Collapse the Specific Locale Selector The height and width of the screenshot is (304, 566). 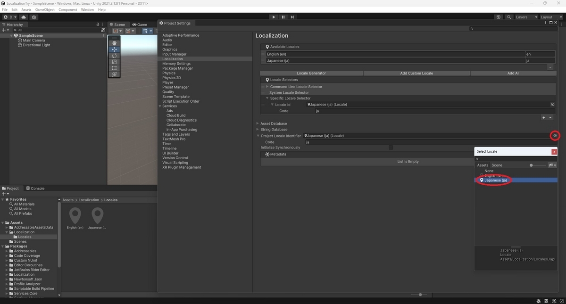(x=267, y=99)
